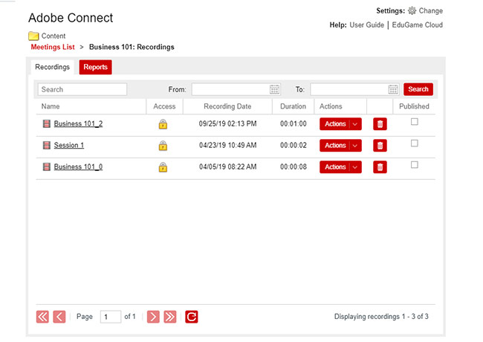
Task: Click the film icon beside Business 101_0
Action: pyautogui.click(x=47, y=167)
